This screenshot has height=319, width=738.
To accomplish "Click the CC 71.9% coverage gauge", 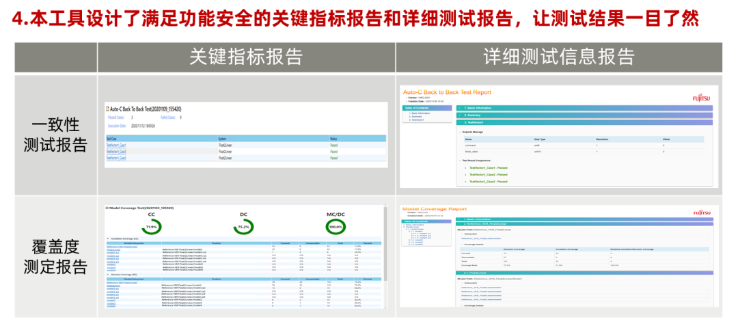I will point(152,227).
